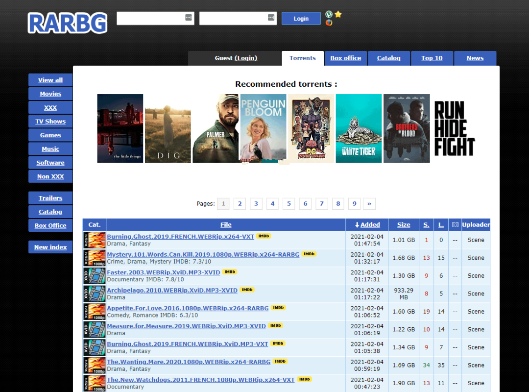
Task: Go to page 2 of results
Action: pyautogui.click(x=240, y=204)
